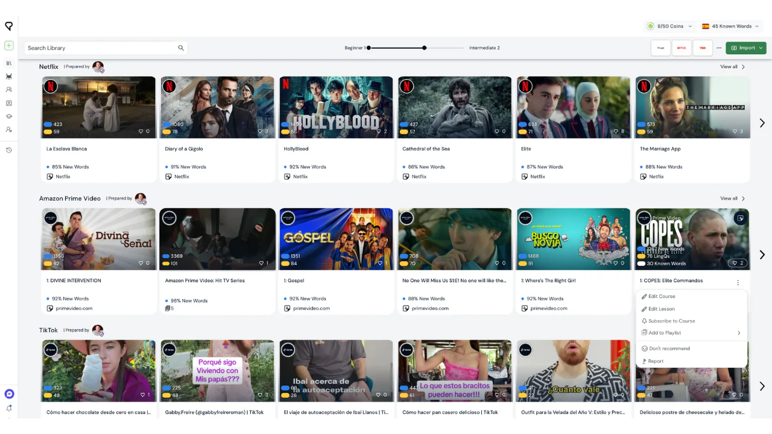Filter by the Netflix source shortcut
This screenshot has height=434, width=772.
click(x=682, y=48)
